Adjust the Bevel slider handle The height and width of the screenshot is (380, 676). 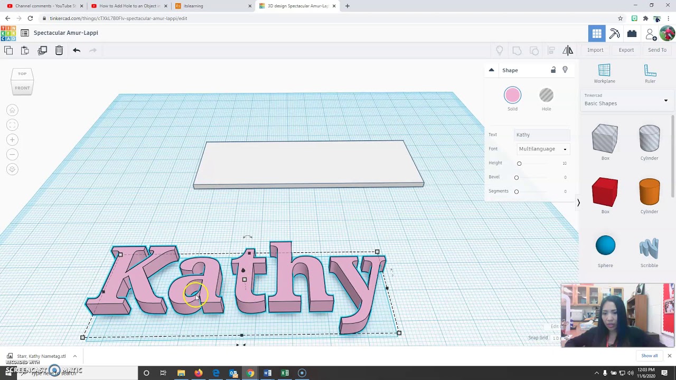[517, 177]
